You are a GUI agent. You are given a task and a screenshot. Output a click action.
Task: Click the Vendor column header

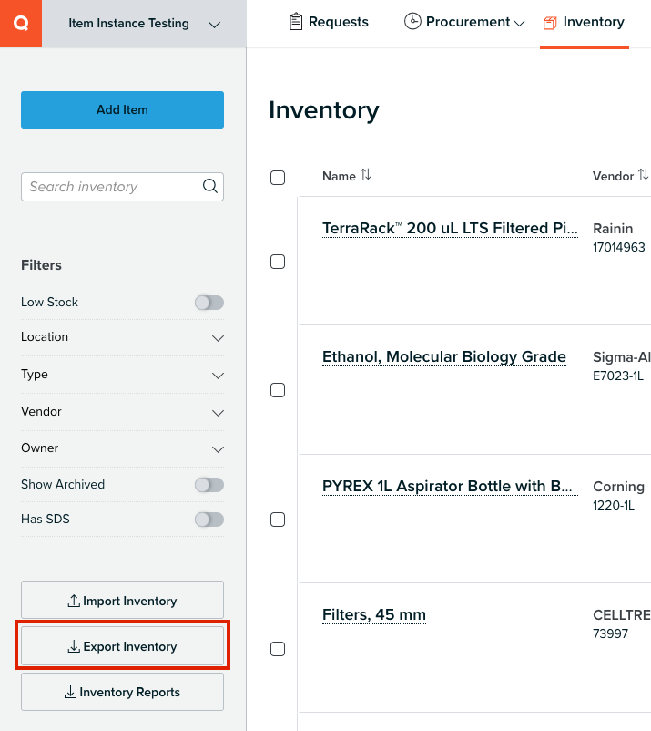pyautogui.click(x=613, y=176)
